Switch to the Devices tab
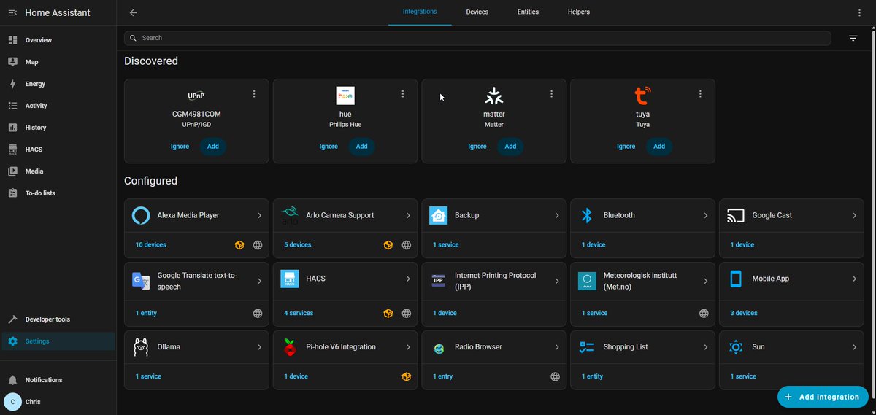Image resolution: width=876 pixels, height=415 pixels. [477, 12]
